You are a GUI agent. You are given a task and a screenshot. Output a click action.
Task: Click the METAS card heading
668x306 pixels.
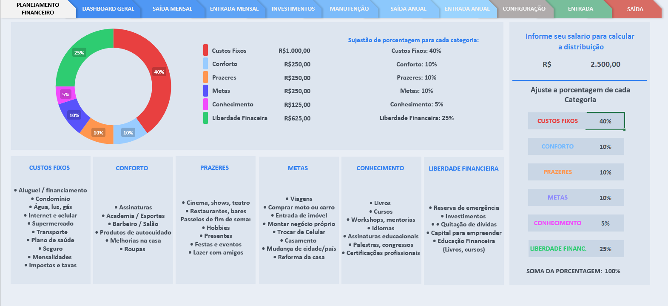298,168
